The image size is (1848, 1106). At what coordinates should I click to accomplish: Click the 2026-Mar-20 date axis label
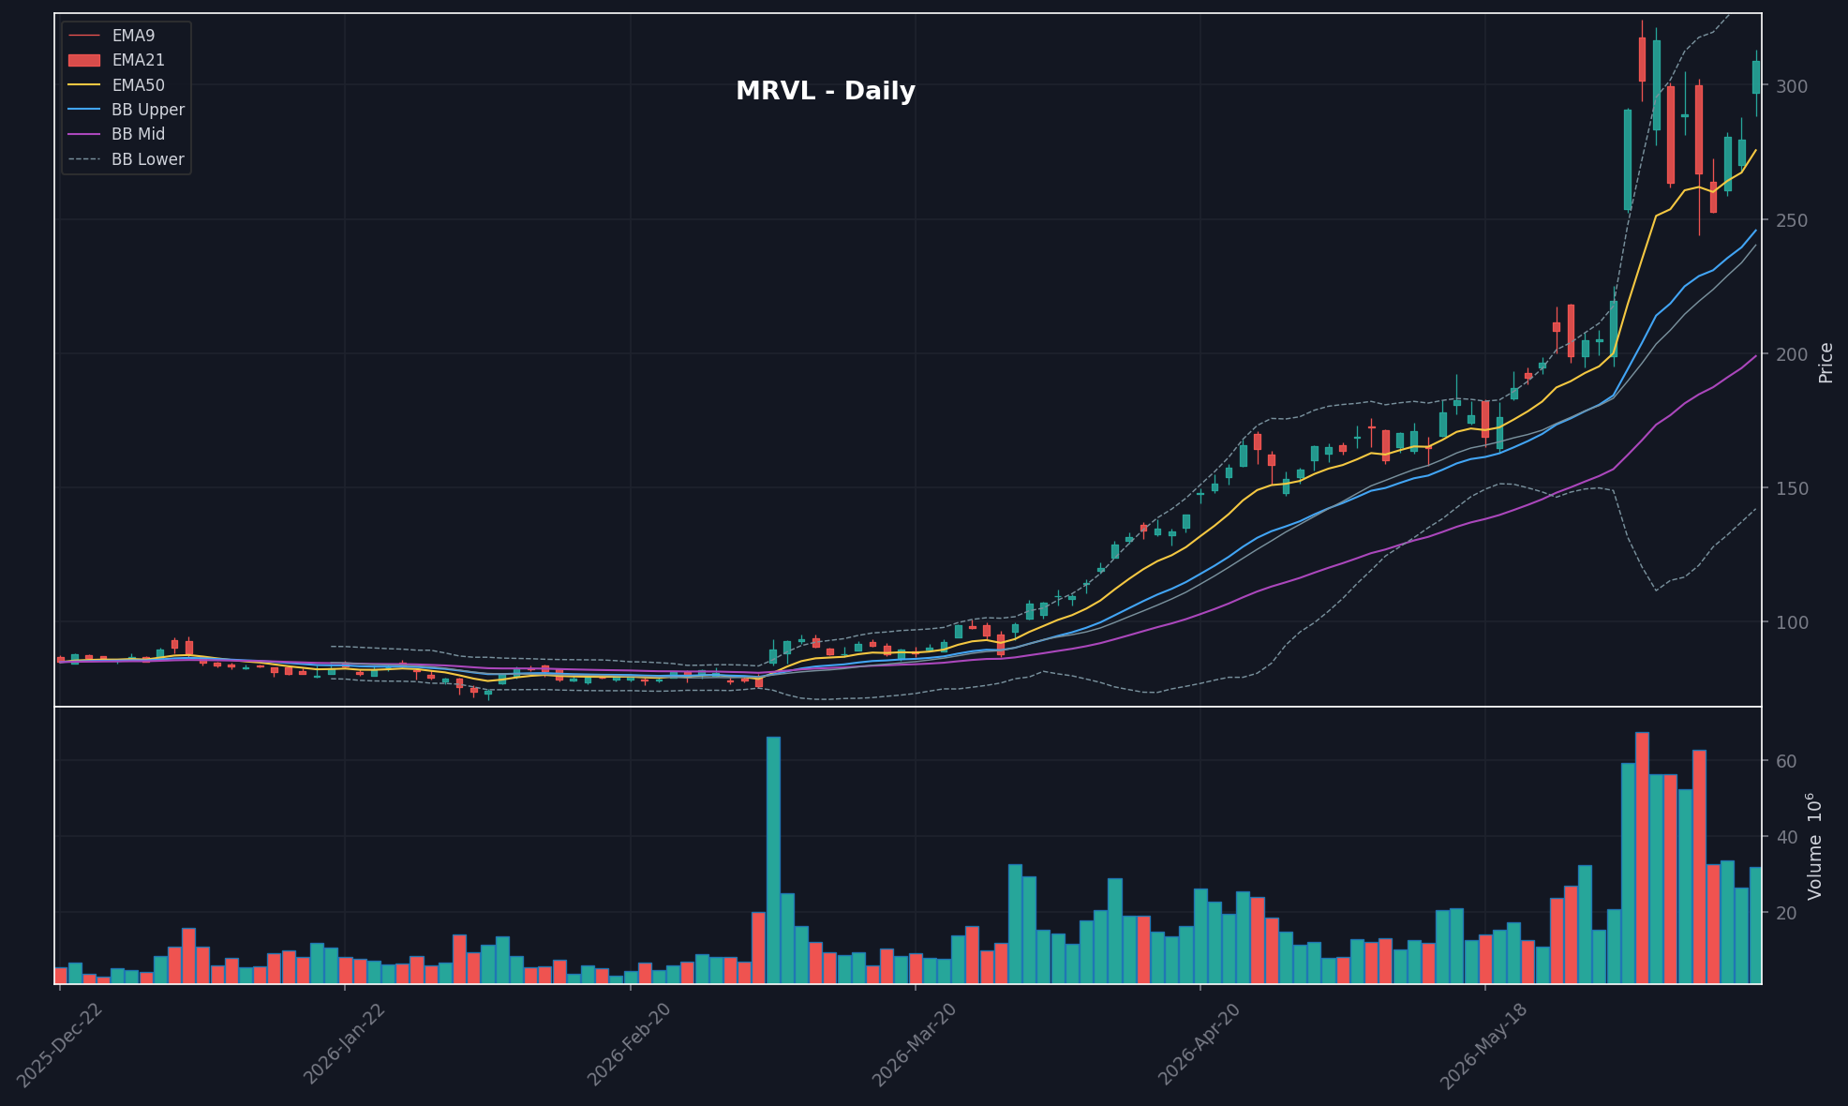click(x=916, y=1044)
